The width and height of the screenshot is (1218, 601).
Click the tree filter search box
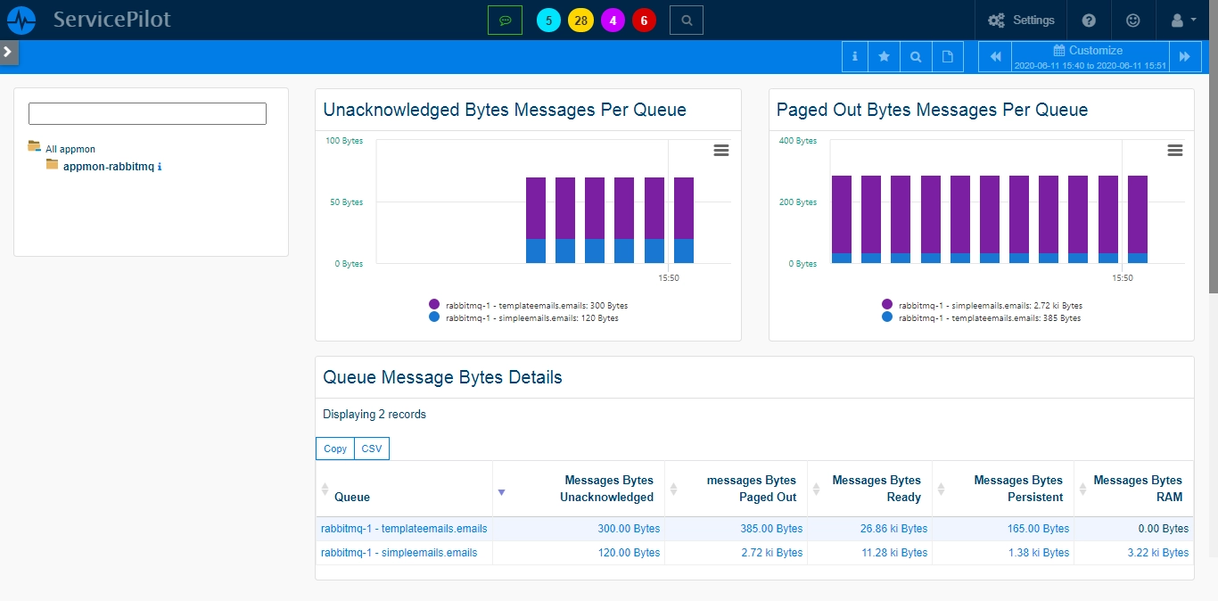(147, 113)
